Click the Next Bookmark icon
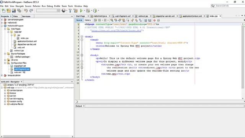This screenshot has width=245, height=138. point(136,20)
